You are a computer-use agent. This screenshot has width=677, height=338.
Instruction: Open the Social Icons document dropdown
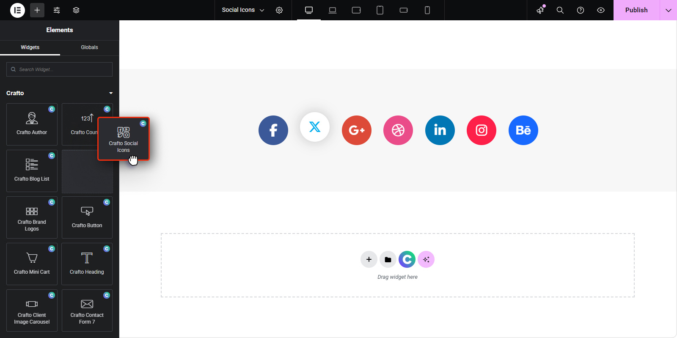(243, 10)
